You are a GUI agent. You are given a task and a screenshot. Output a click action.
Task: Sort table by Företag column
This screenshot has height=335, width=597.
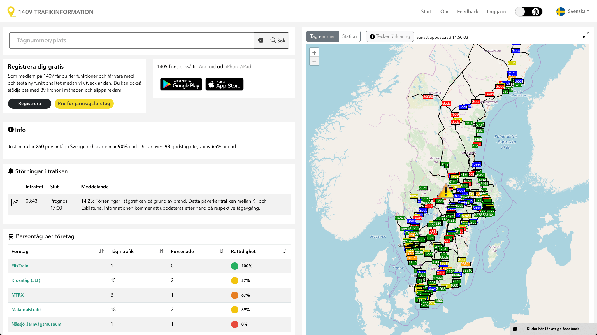click(x=101, y=251)
